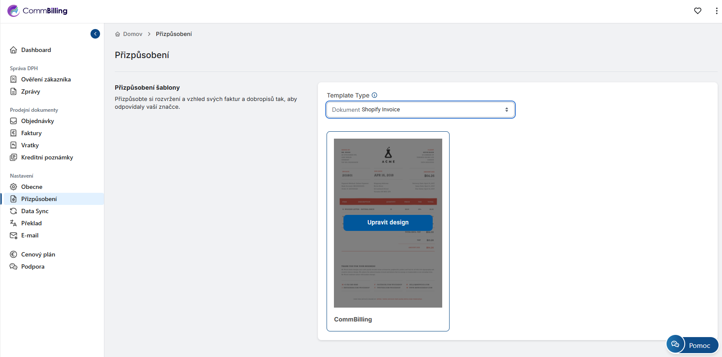
Task: Go to Dashboard in the sidebar
Action: pyautogui.click(x=36, y=50)
